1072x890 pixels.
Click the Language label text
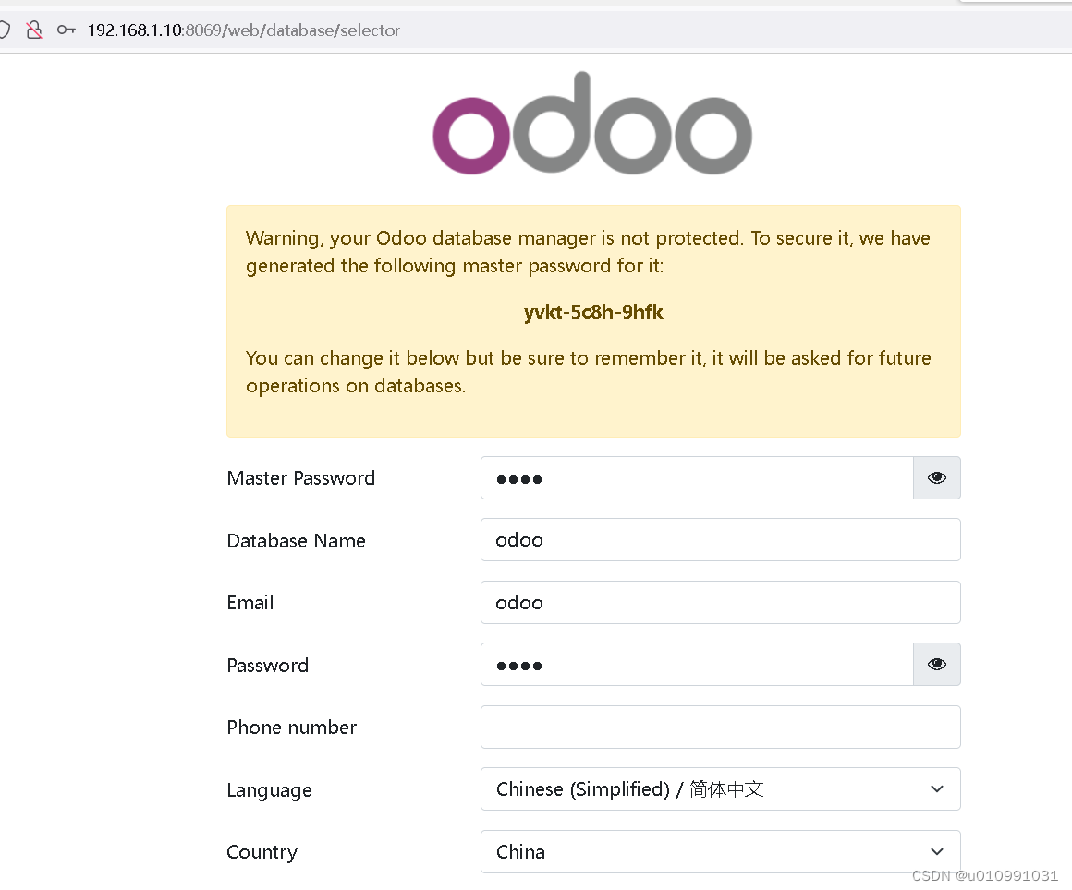point(269,790)
